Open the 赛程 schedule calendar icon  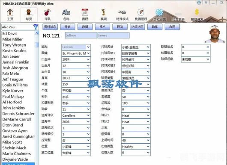pyautogui.click(x=85, y=15)
